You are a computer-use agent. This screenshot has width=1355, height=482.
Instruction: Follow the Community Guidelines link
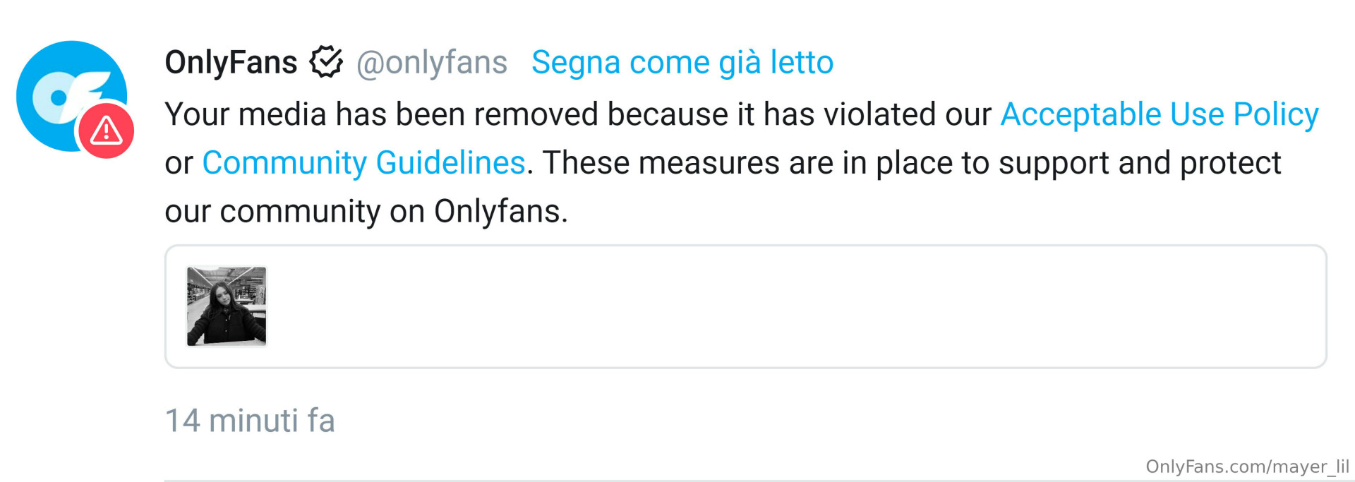(x=363, y=163)
